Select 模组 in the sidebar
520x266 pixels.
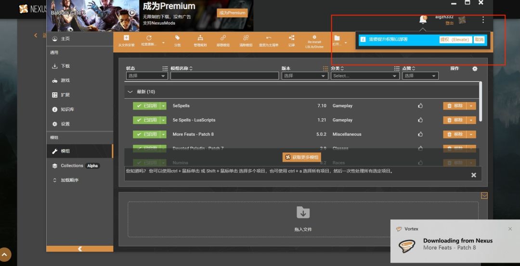80,151
